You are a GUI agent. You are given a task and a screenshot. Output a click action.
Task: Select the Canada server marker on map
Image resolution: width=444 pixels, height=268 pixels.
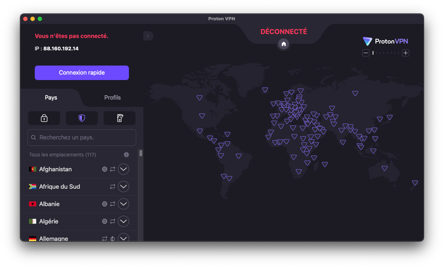[200, 98]
